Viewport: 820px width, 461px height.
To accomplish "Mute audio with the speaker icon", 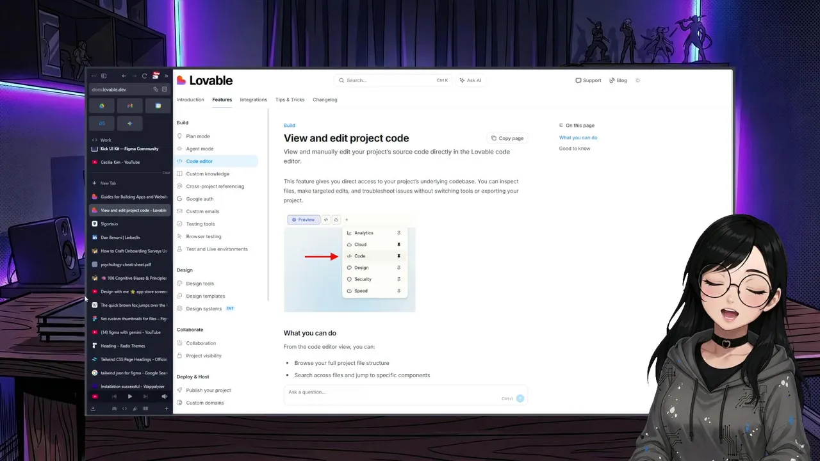I will (165, 397).
